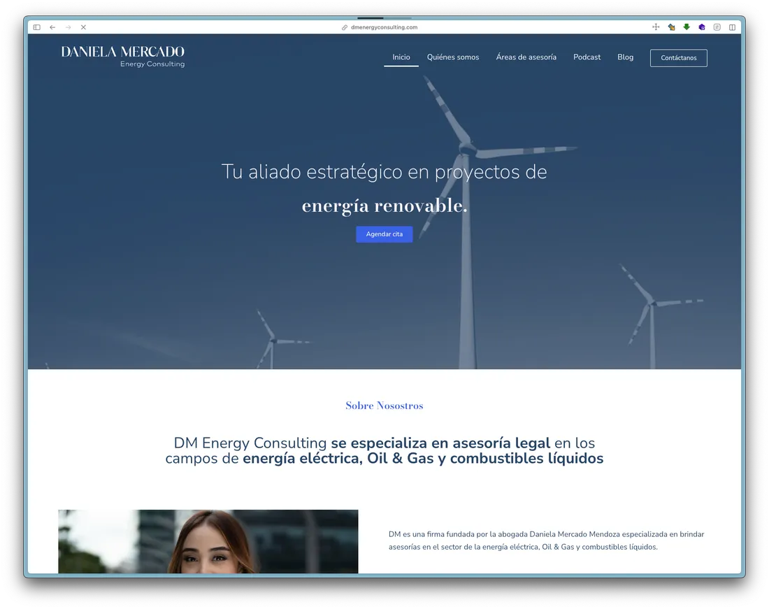Click the dmenergyconsulting.com address field
Image resolution: width=769 pixels, height=609 pixels.
tap(384, 27)
